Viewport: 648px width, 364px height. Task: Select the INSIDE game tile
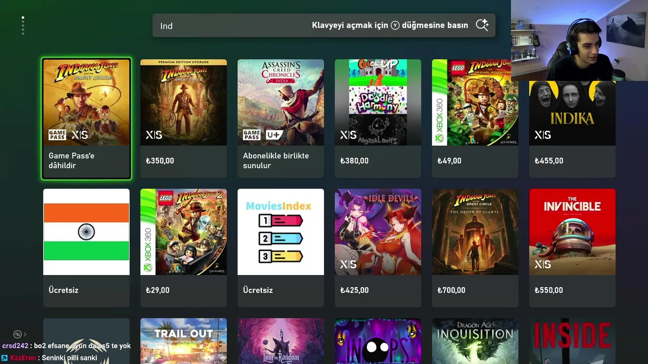pos(573,341)
